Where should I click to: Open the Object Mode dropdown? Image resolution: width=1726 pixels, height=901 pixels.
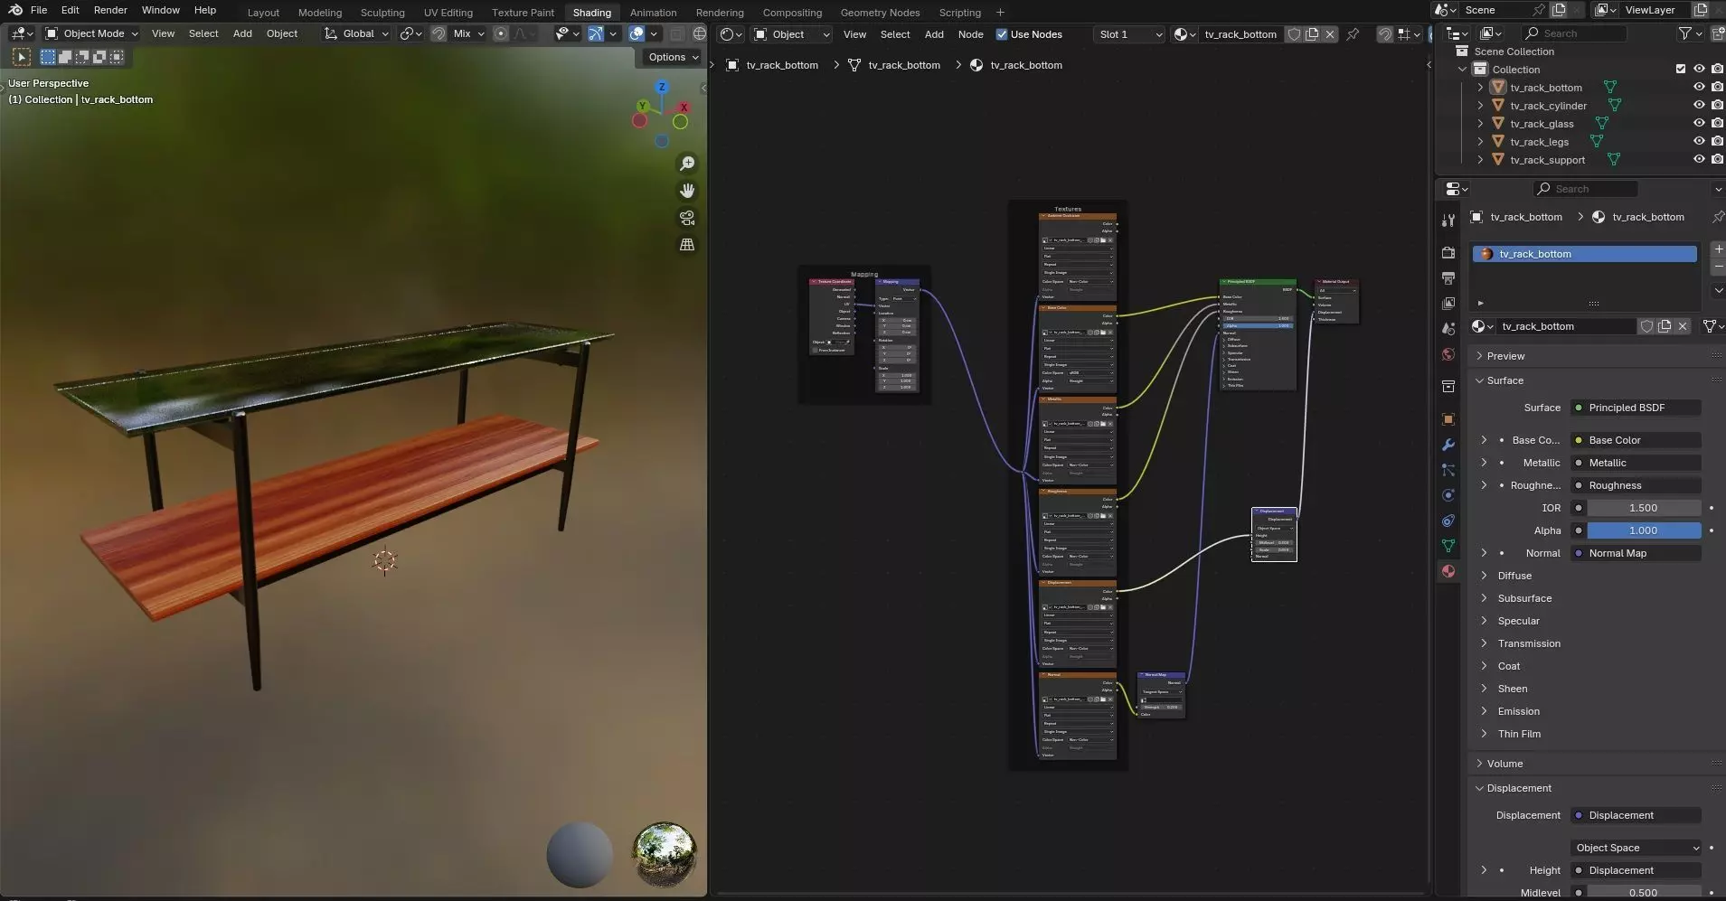91,33
